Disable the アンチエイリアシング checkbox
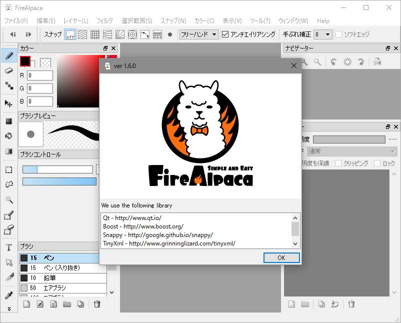This screenshot has width=401, height=323. pyautogui.click(x=225, y=34)
